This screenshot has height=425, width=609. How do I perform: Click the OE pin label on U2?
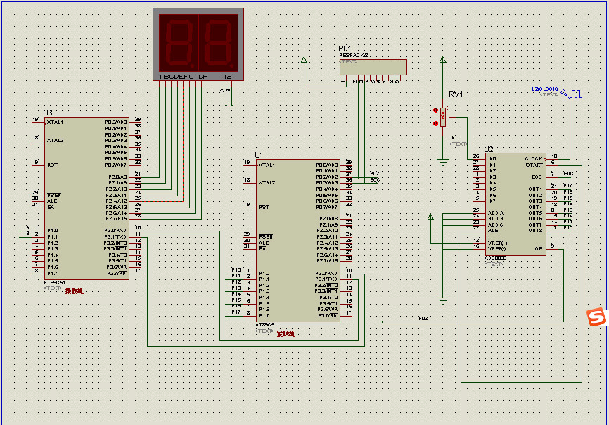pos(539,248)
